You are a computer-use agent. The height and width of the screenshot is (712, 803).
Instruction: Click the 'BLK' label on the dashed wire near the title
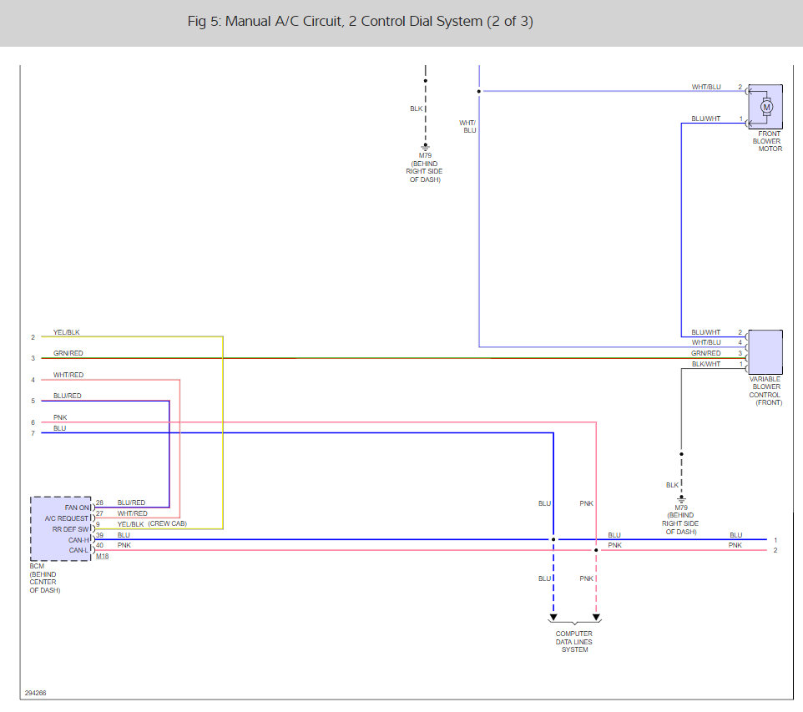tap(417, 109)
